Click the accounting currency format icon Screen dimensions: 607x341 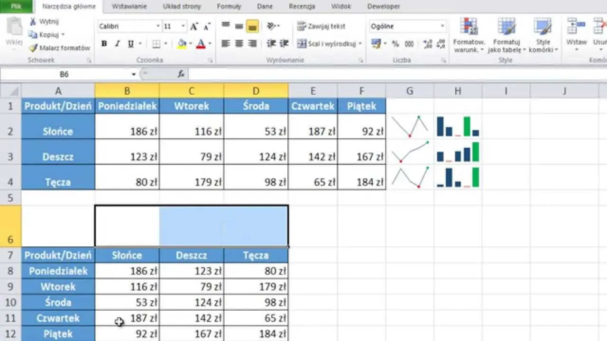tap(376, 44)
